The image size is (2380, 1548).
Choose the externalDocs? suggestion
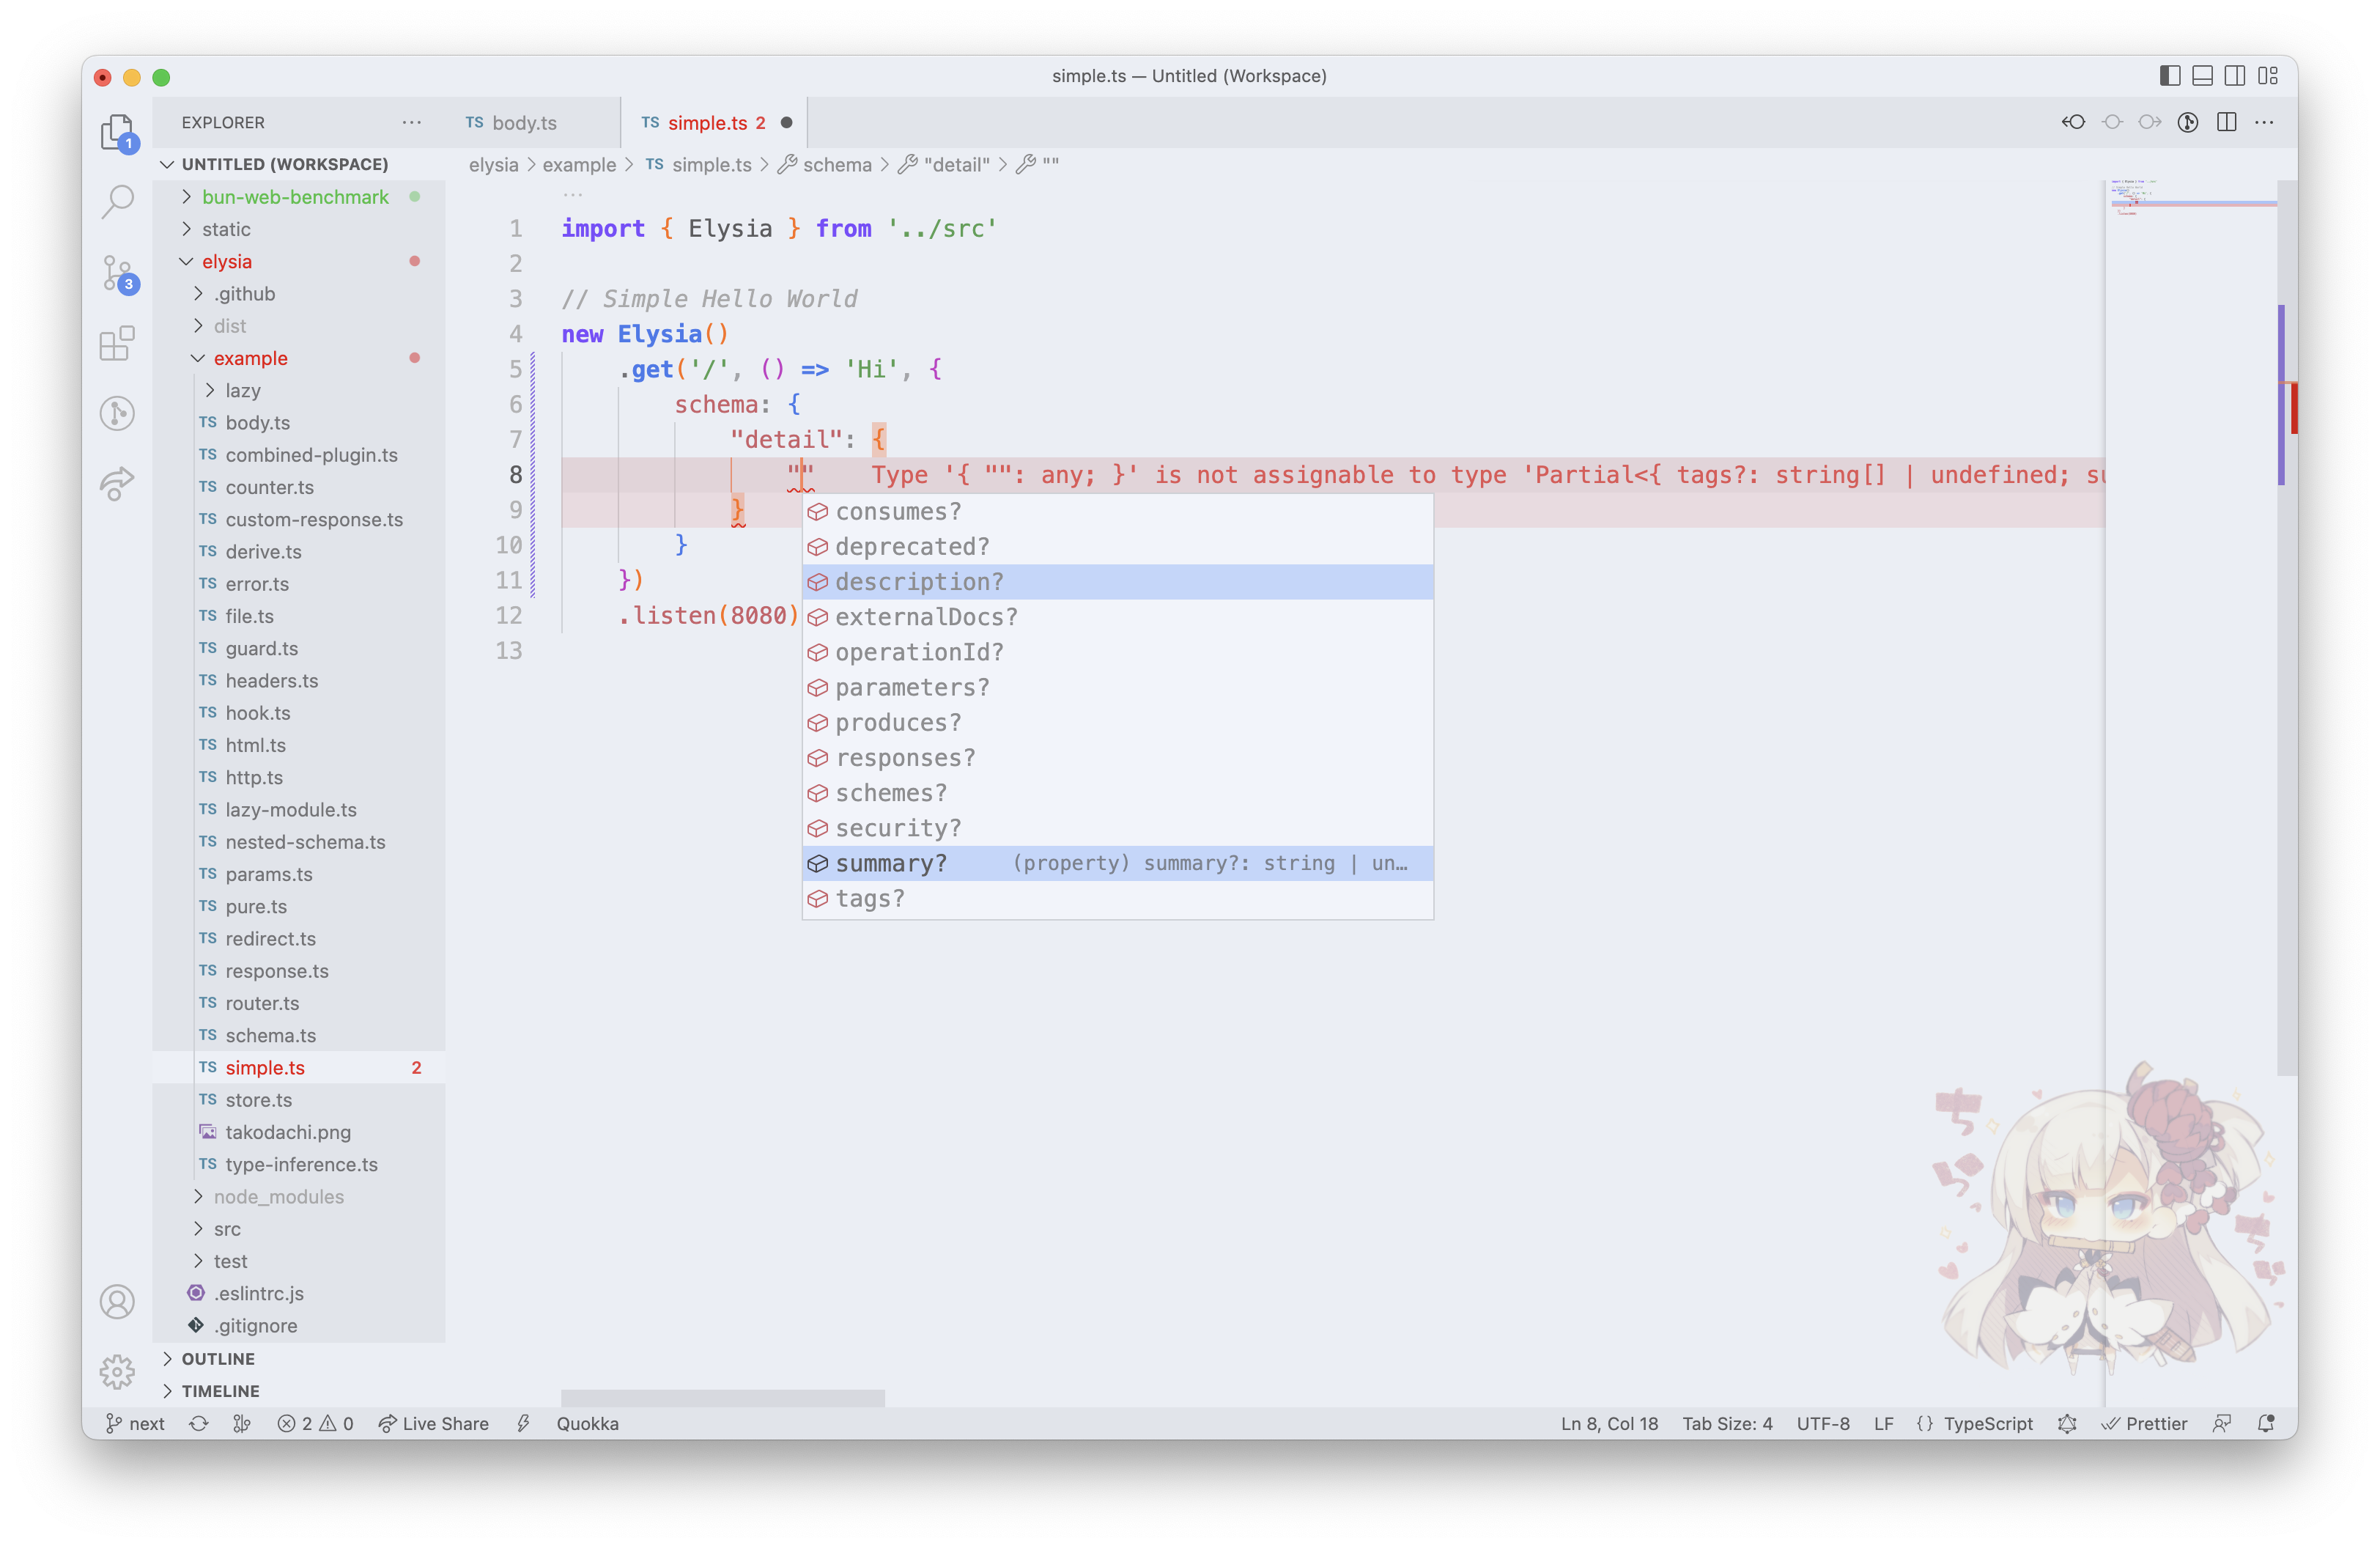point(1117,616)
